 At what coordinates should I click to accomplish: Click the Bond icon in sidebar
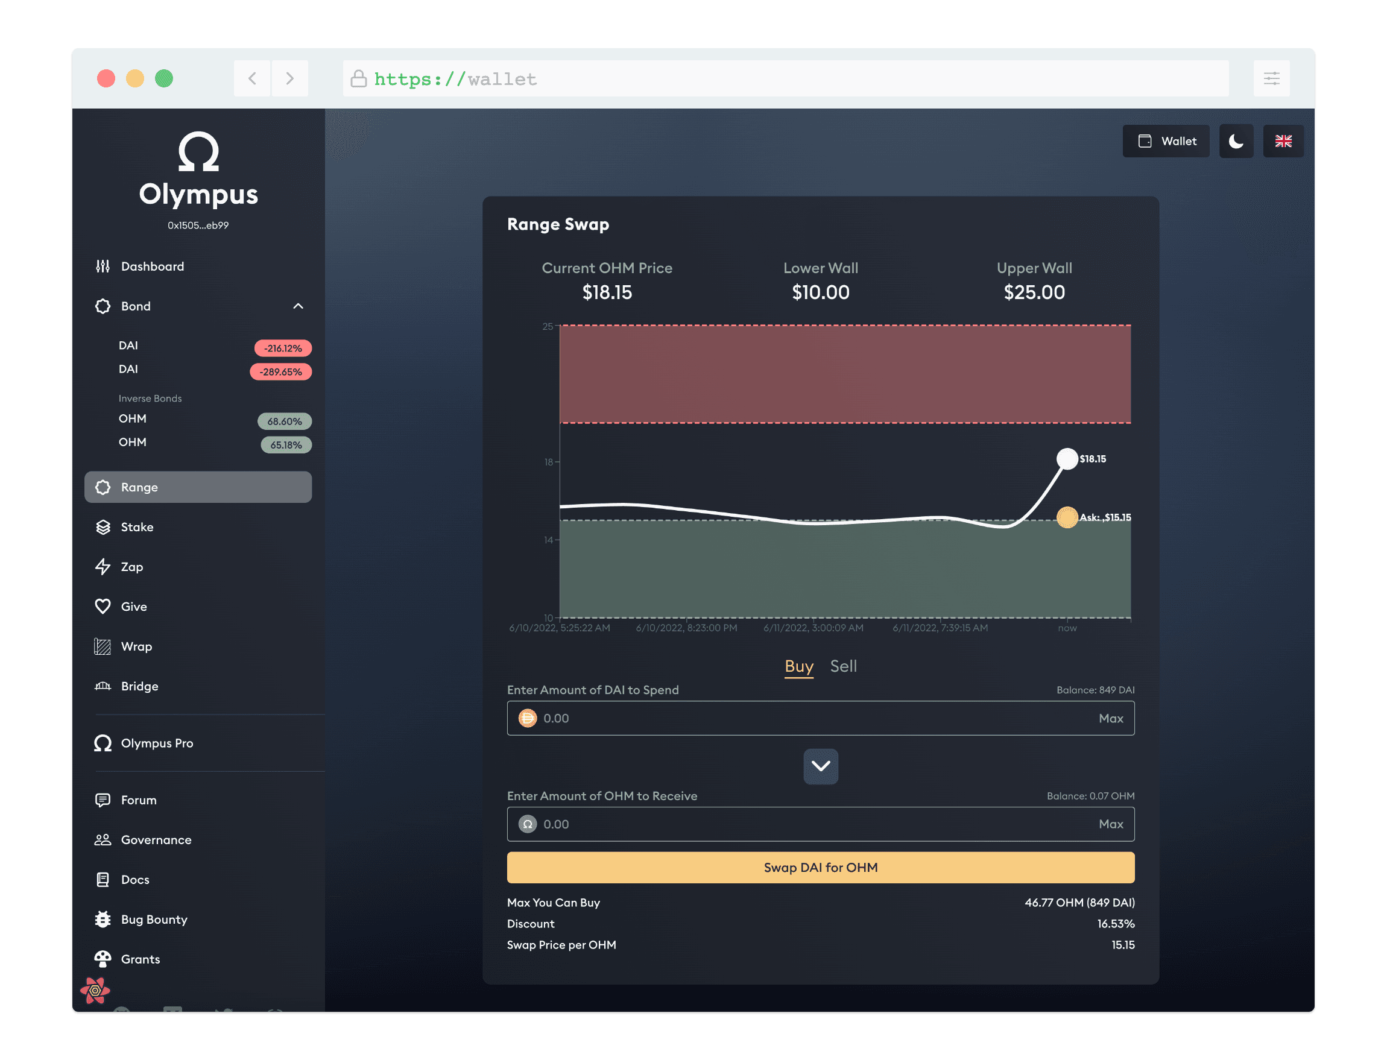[103, 306]
